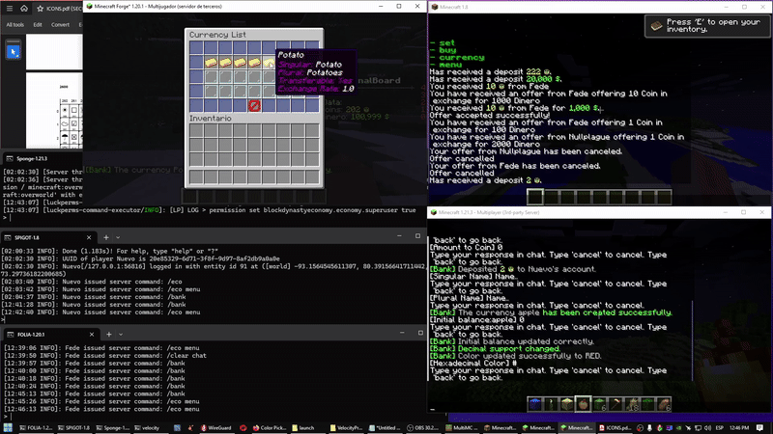Select the blue block hotbar slot

click(x=535, y=404)
